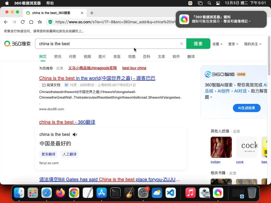Open System Settings from the dock
This screenshot has height=203, width=271.
click(x=143, y=193)
